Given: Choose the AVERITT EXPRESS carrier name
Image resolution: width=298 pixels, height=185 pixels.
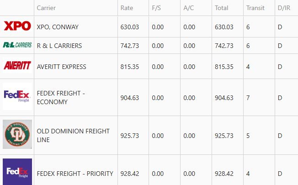Looking at the screenshot, I should coord(61,67).
